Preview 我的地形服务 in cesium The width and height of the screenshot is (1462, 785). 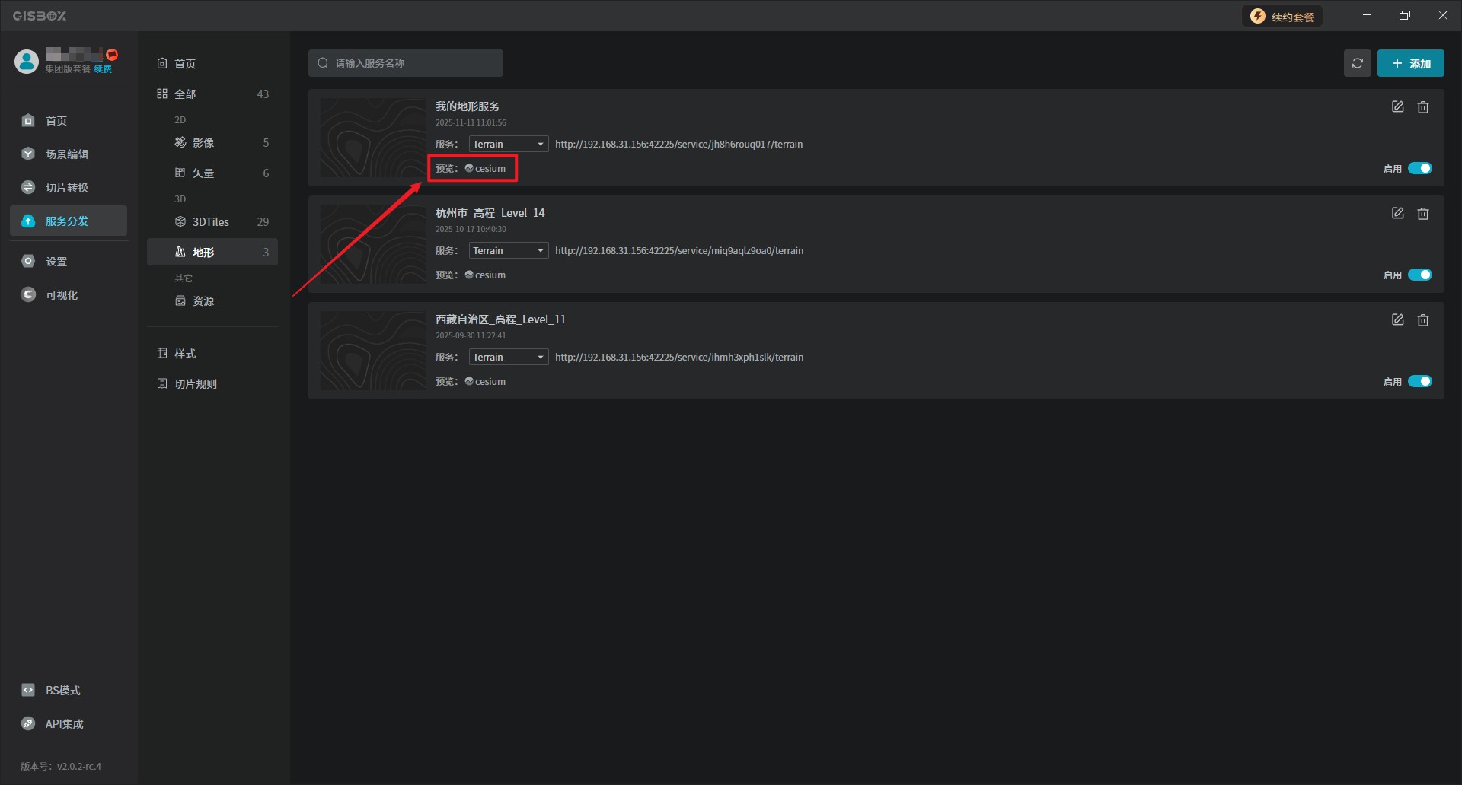pos(486,169)
